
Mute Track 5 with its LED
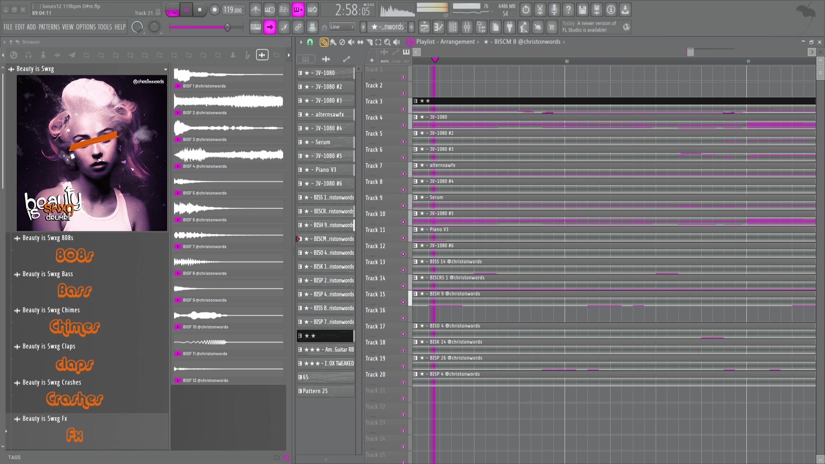coord(403,142)
